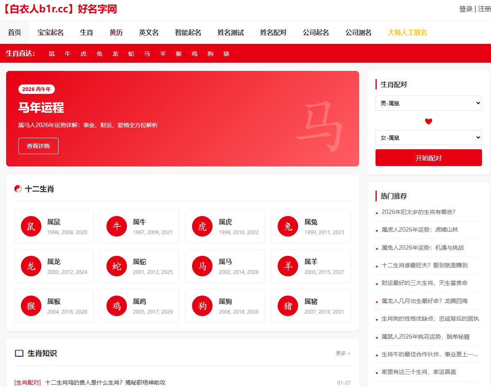Viewport: 491px width, 387px height.
Task: Click the 查看详情 button on the banner
Action: click(x=38, y=146)
